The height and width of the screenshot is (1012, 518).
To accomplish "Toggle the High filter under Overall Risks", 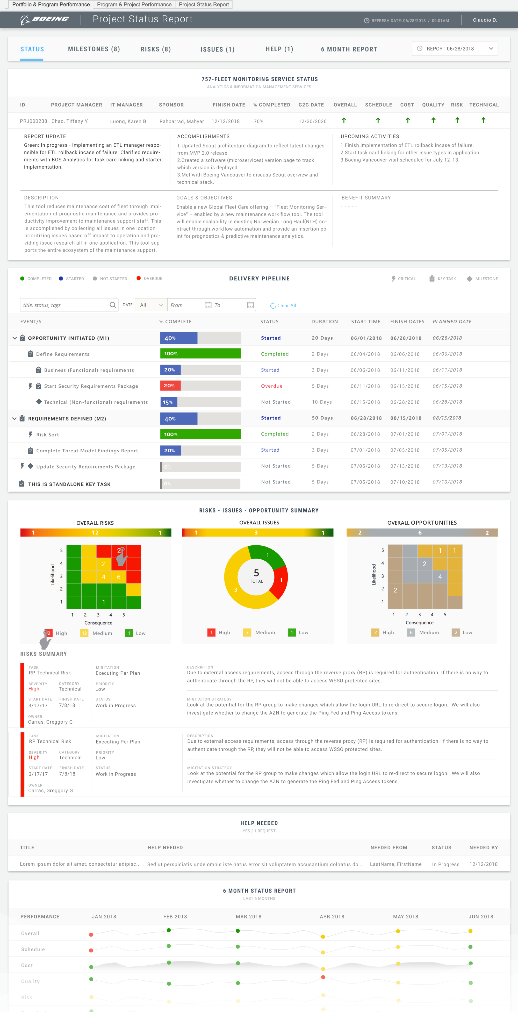I will [x=56, y=633].
